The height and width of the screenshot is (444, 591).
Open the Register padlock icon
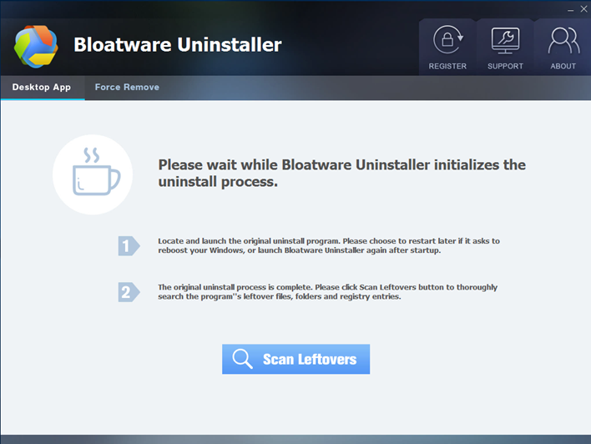point(447,39)
